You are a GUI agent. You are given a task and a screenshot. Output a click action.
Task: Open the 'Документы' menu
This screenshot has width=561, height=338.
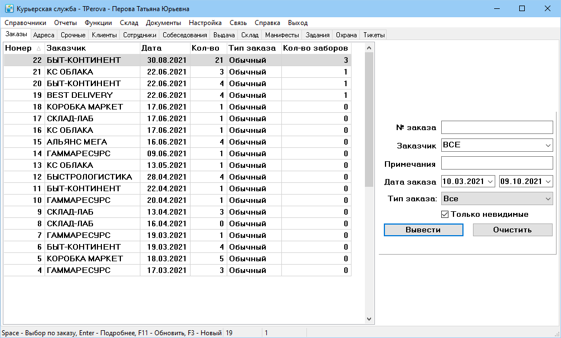pos(163,23)
